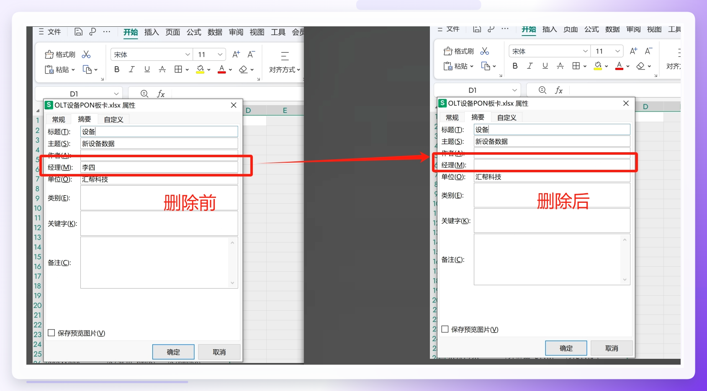Image resolution: width=707 pixels, height=391 pixels.
Task: Switch to 公式 ribbon tab in left window
Action: coord(194,32)
